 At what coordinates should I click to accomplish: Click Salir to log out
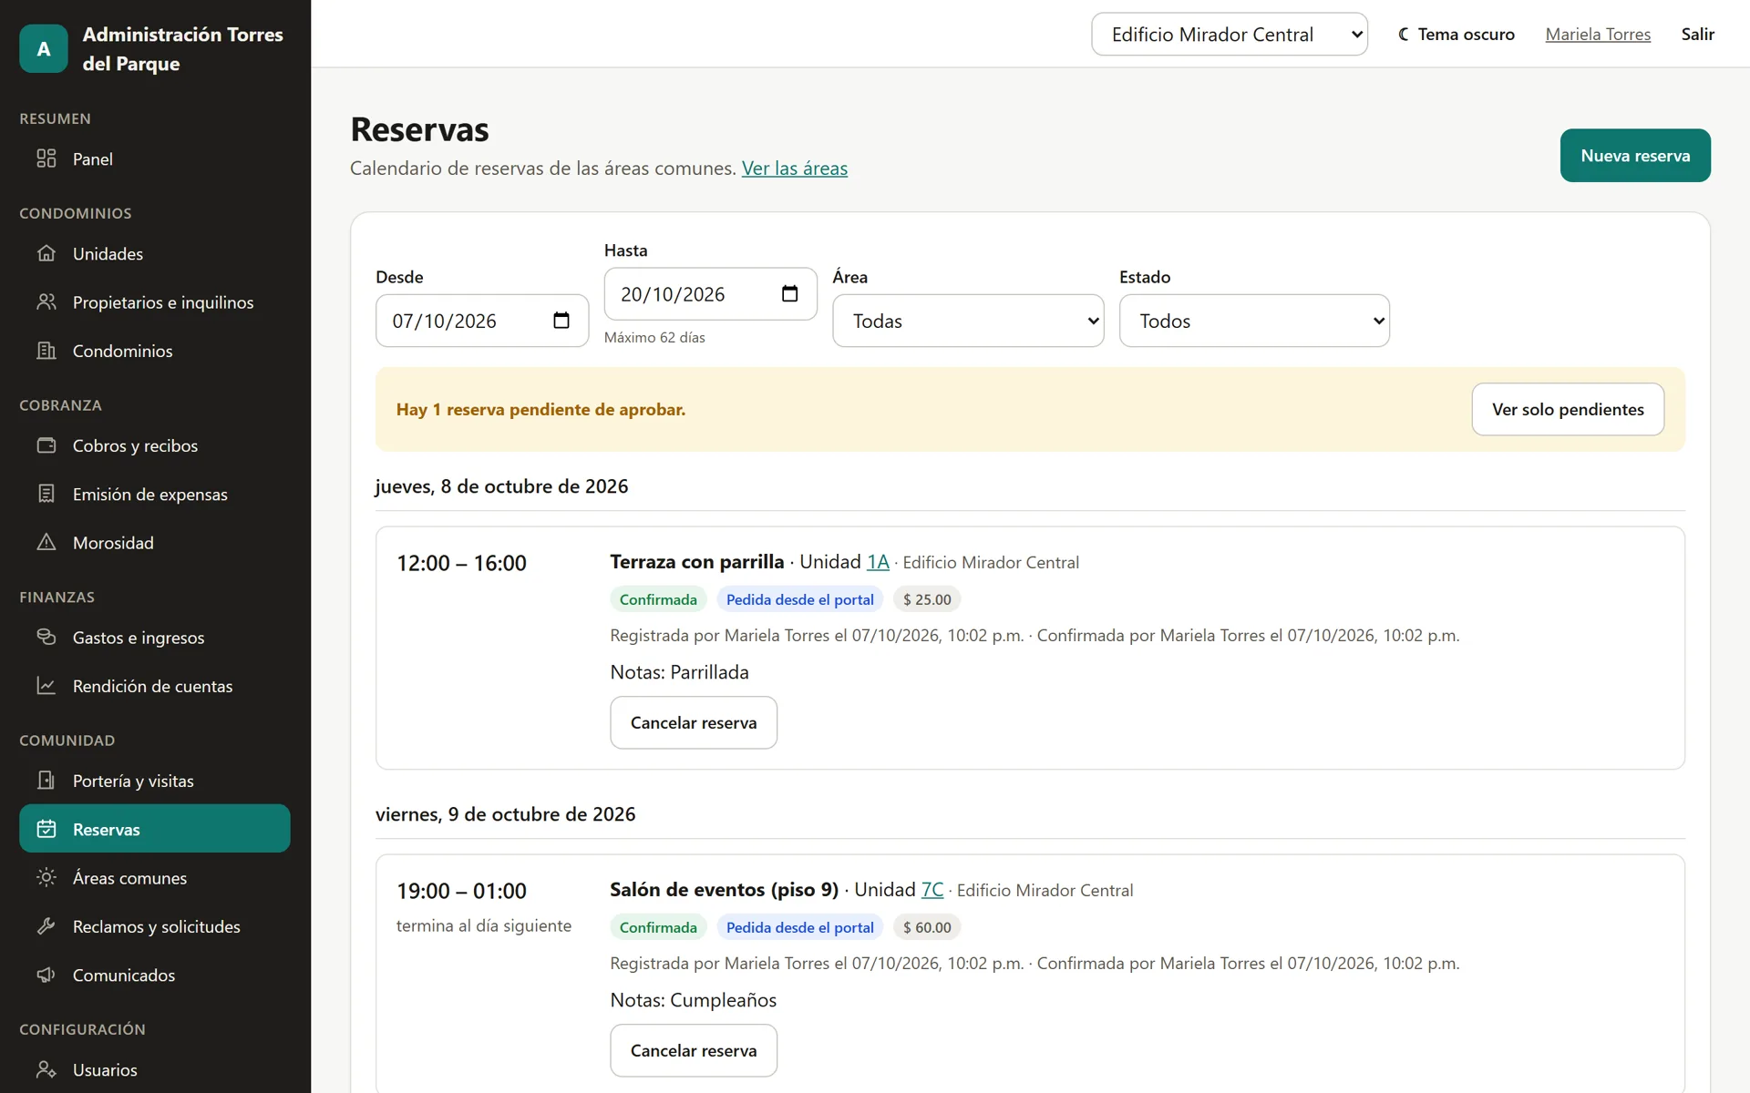(1698, 34)
